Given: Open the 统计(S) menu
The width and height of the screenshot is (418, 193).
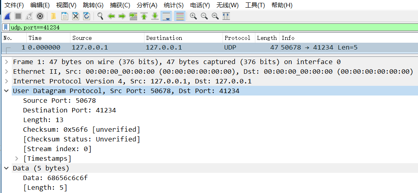Looking at the screenshot, I should (x=174, y=5).
